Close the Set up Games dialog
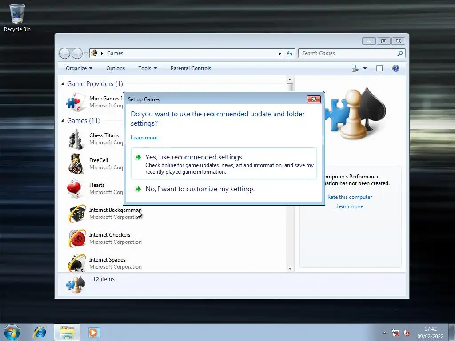 coord(314,99)
